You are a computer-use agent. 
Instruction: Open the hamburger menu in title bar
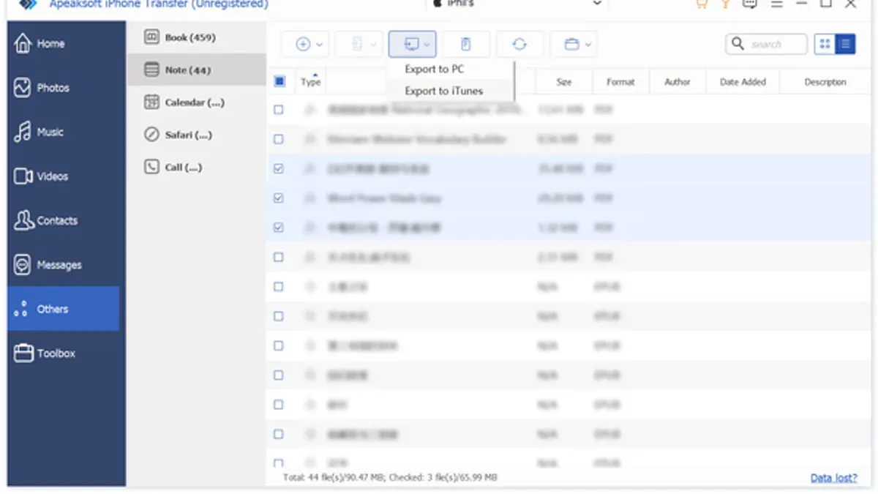[x=776, y=4]
